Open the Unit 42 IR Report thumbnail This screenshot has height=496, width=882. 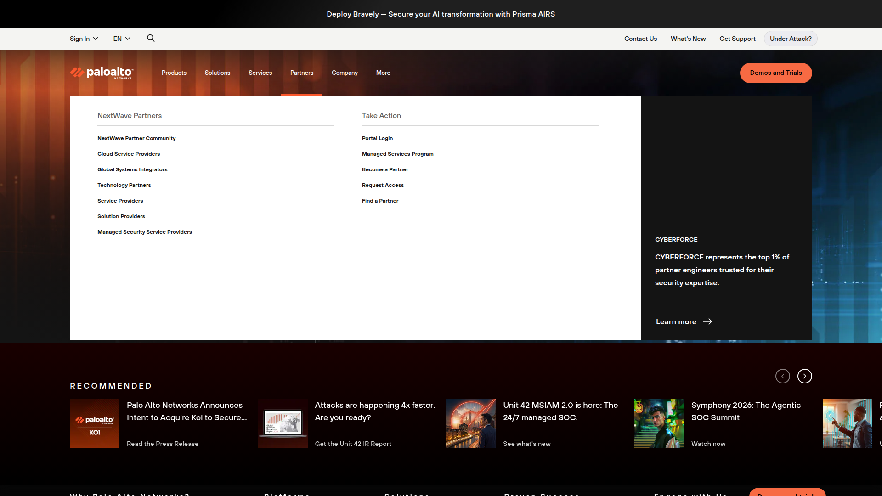[283, 423]
